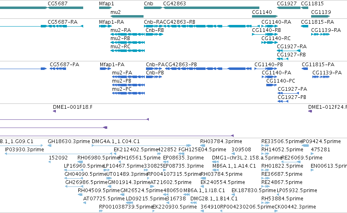
Task: Click the CG42863 gene name
Action: tap(175, 4)
